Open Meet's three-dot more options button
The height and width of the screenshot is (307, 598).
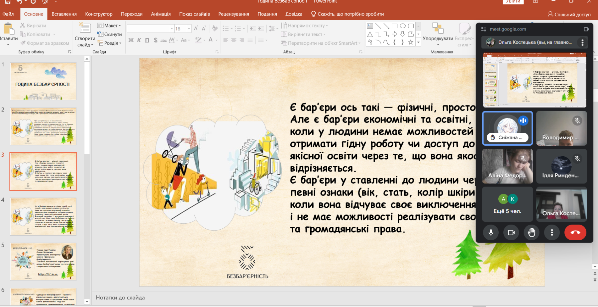552,232
